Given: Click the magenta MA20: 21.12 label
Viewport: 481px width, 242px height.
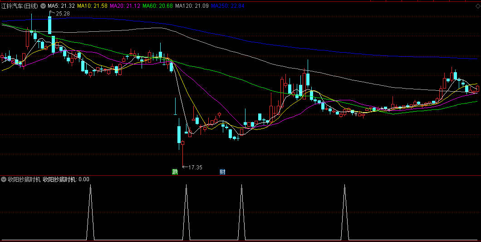Looking at the screenshot, I should [125, 6].
